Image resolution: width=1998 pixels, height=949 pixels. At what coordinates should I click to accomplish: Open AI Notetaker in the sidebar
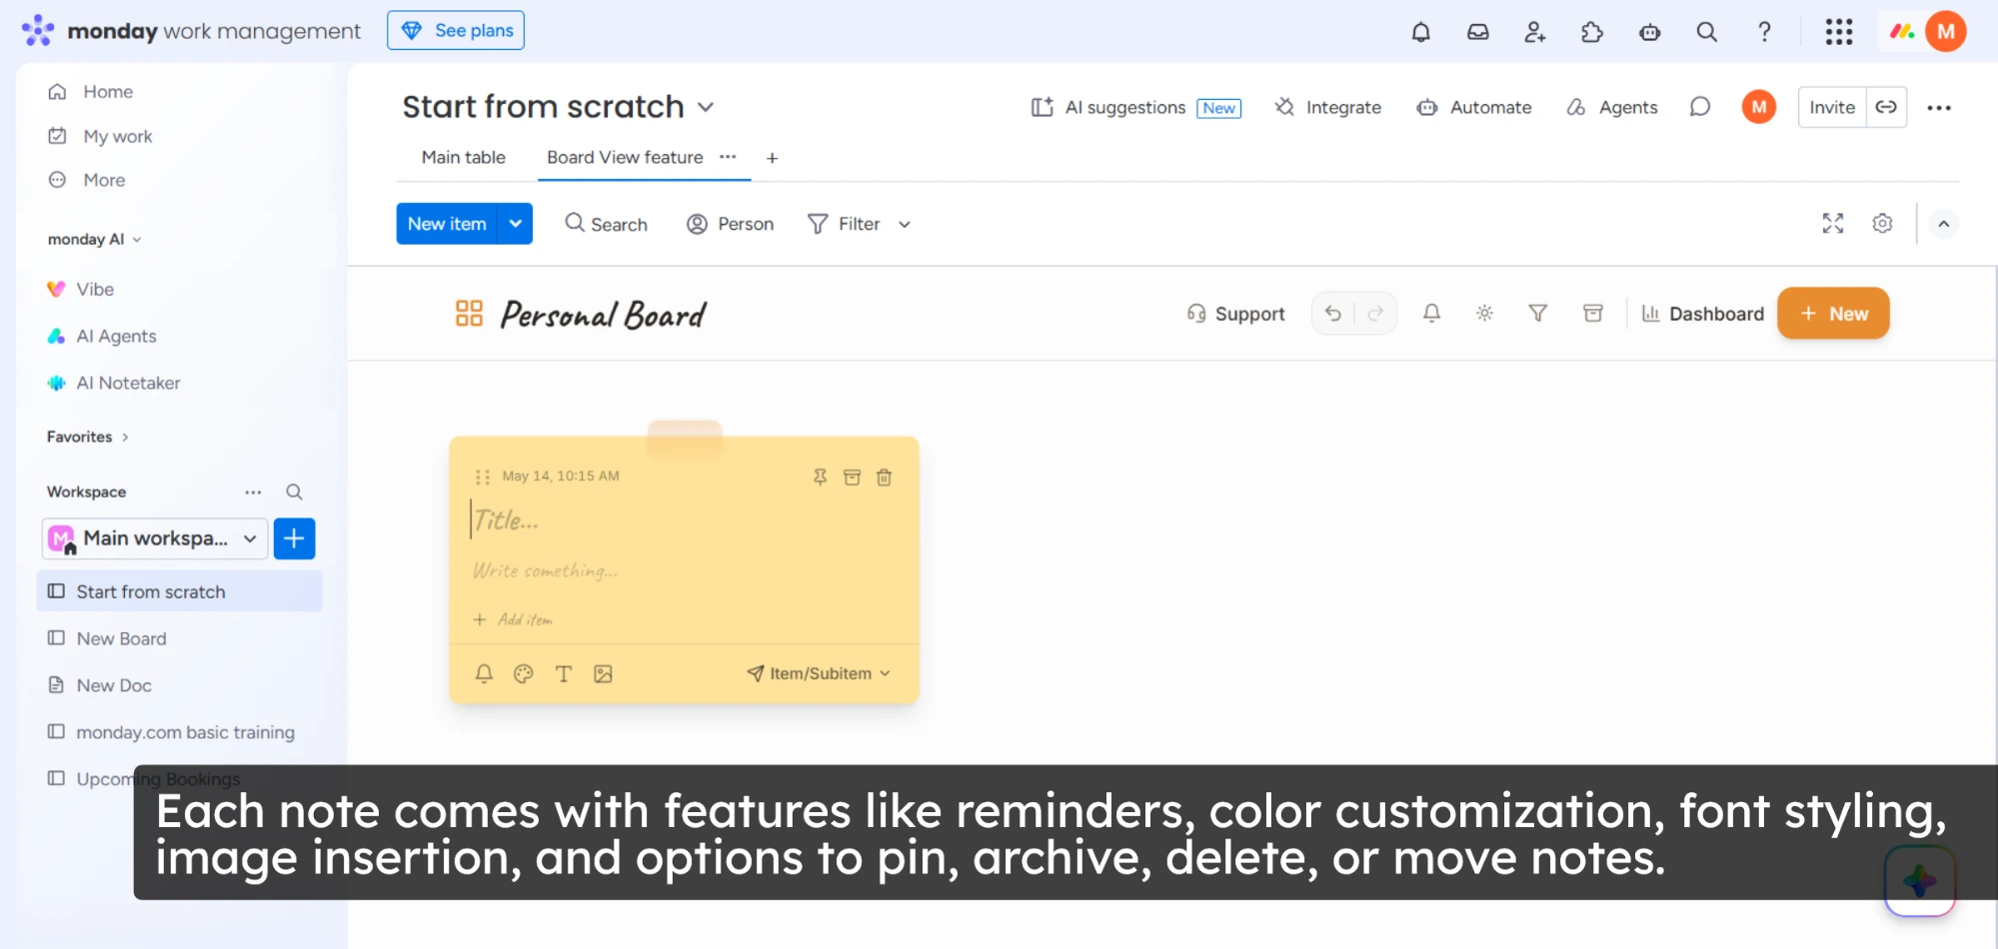128,383
